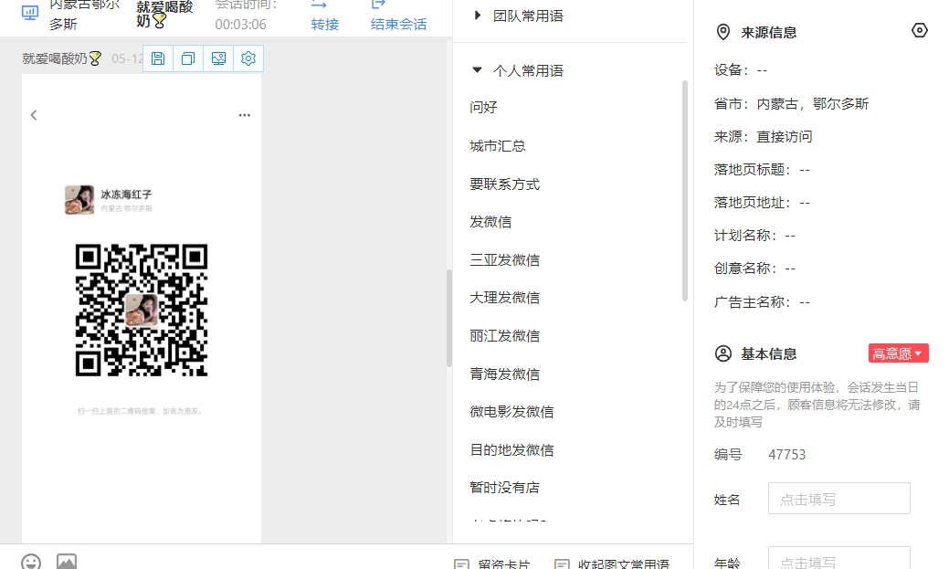The width and height of the screenshot is (949, 569).
Task: Click the quick phrases list scrollbar
Action: (x=684, y=191)
